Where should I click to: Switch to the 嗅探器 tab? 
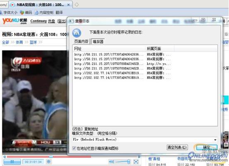98,42
